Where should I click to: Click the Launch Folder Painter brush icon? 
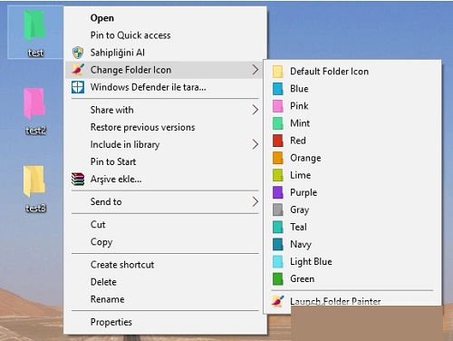277,301
